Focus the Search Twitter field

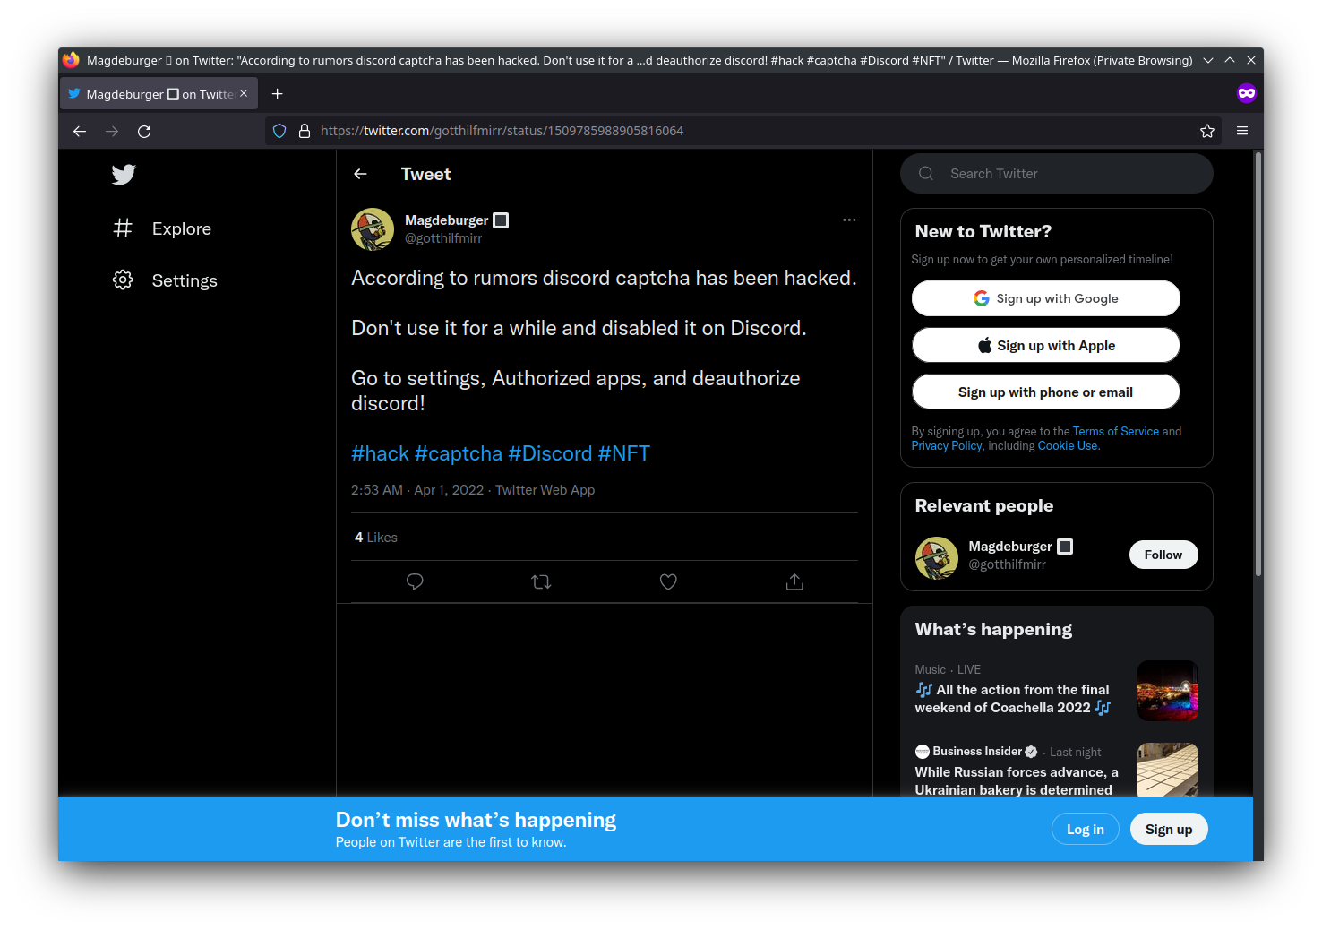[x=1057, y=174]
